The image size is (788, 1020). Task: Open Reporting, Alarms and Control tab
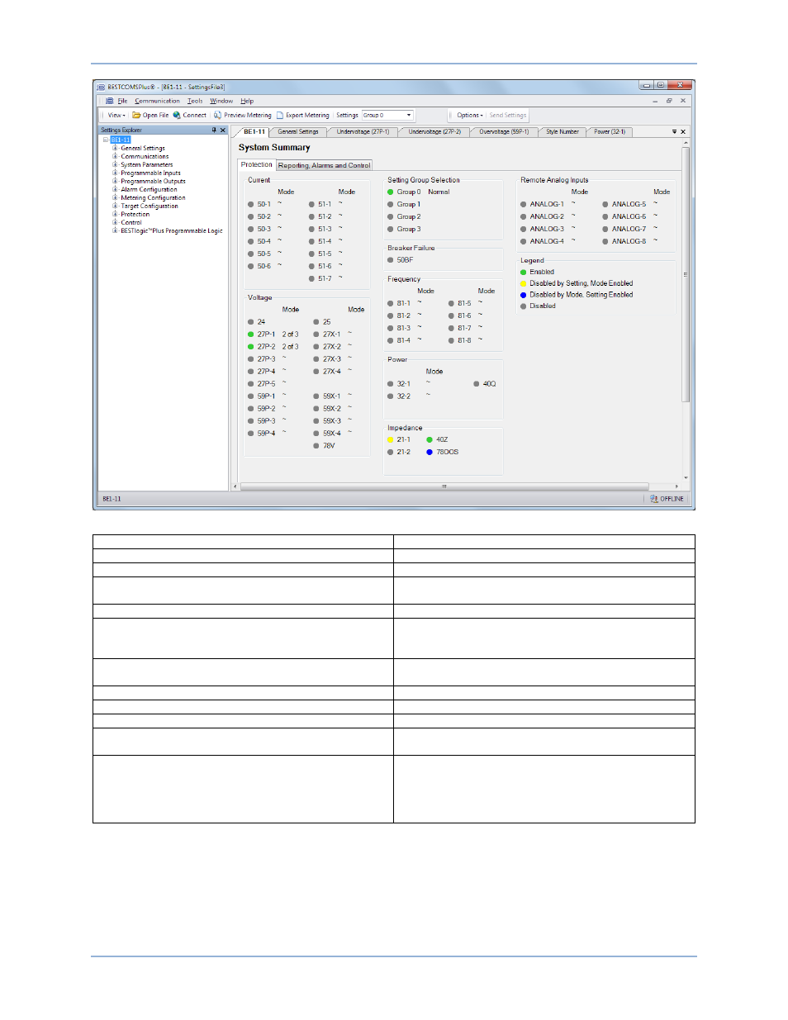pos(324,165)
